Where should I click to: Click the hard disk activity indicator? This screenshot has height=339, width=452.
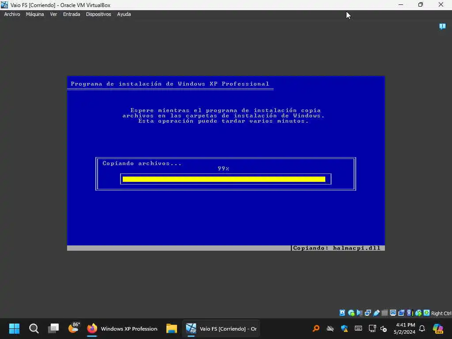click(342, 313)
